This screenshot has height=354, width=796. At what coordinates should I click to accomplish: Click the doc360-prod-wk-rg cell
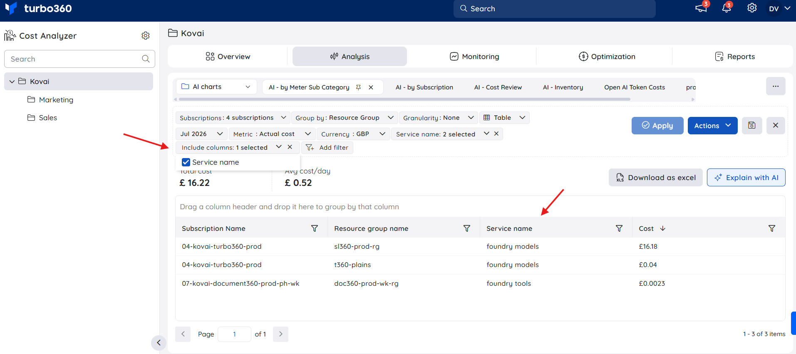[x=366, y=284]
